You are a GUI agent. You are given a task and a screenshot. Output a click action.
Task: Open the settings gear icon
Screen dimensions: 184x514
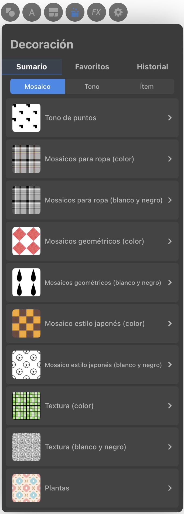tap(118, 12)
